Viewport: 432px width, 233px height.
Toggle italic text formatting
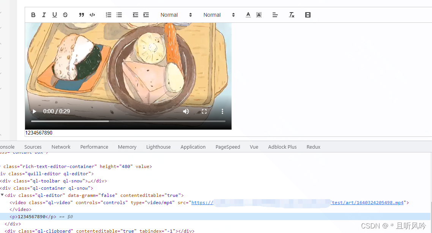(x=44, y=15)
